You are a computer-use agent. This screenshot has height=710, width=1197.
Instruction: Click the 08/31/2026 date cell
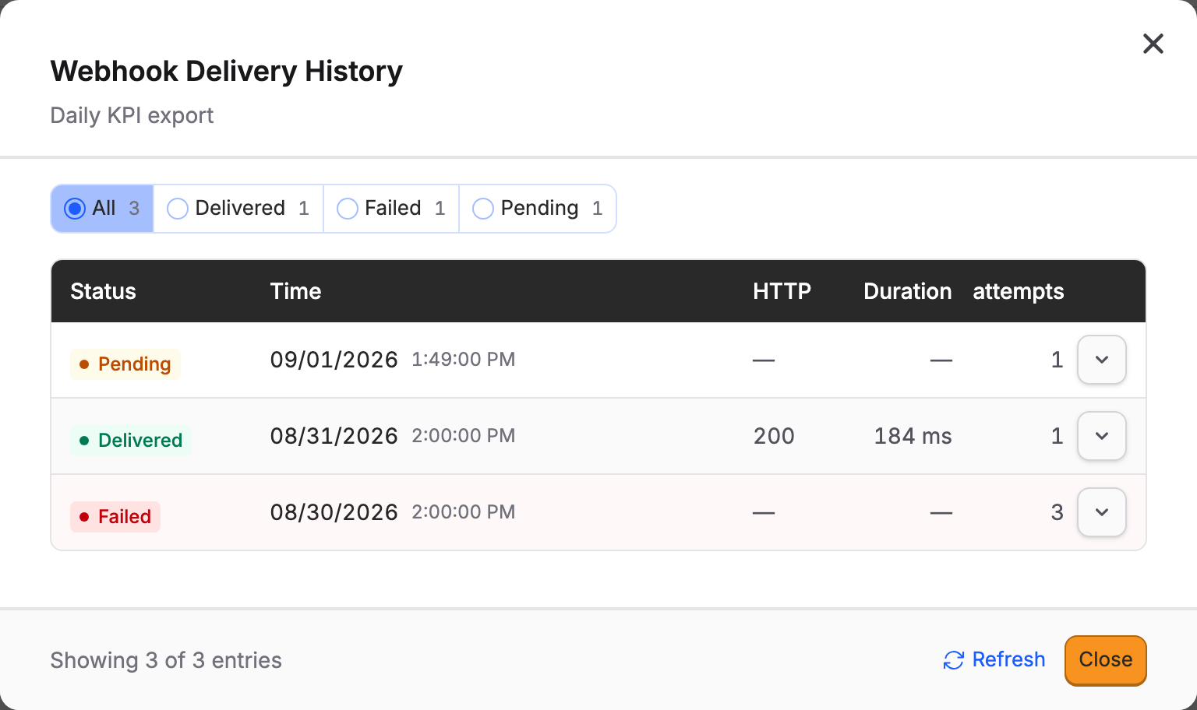pyautogui.click(x=334, y=436)
